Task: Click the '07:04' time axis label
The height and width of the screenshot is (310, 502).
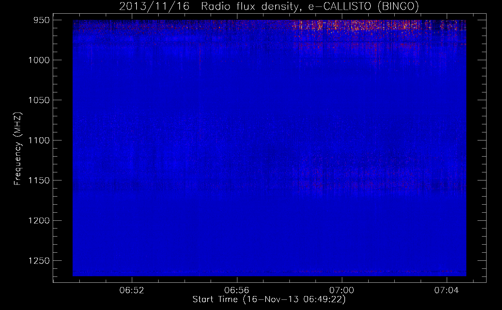Action: 446,290
